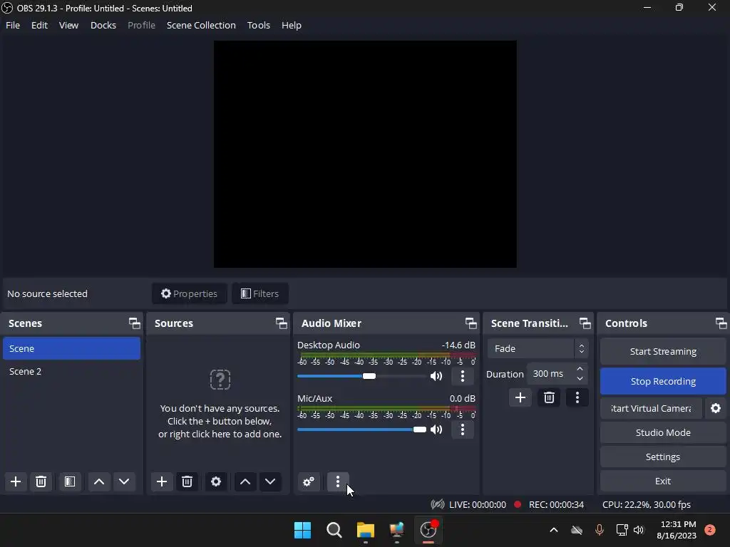Open Settings from Controls panel
Image resolution: width=730 pixels, height=547 pixels.
coord(663,457)
